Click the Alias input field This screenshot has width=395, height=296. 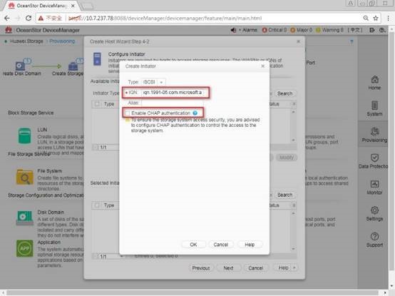coord(172,103)
